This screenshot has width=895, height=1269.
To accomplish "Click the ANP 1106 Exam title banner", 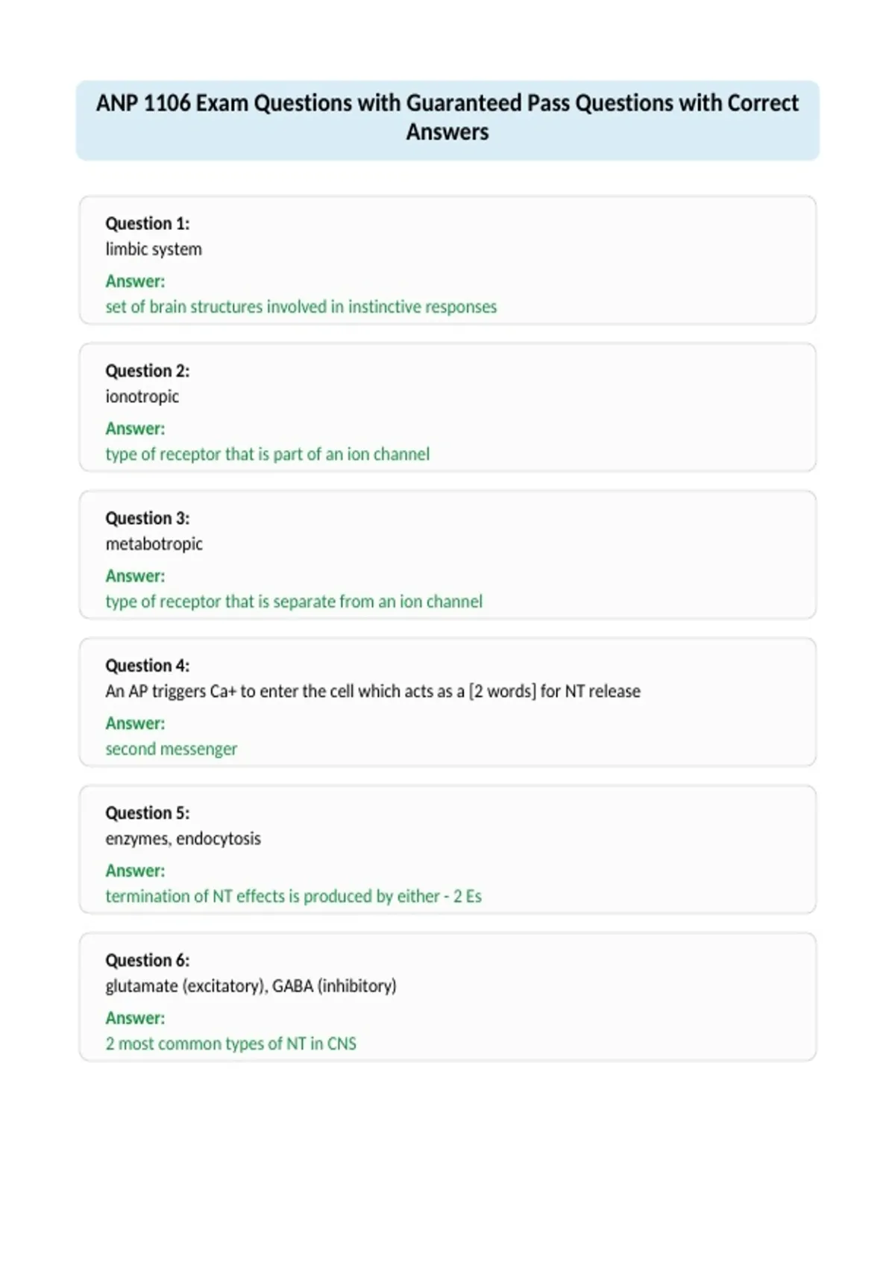I will [x=447, y=120].
